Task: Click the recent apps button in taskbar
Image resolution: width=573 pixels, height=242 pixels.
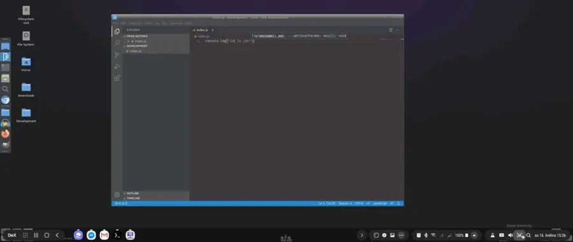Action: [36, 235]
